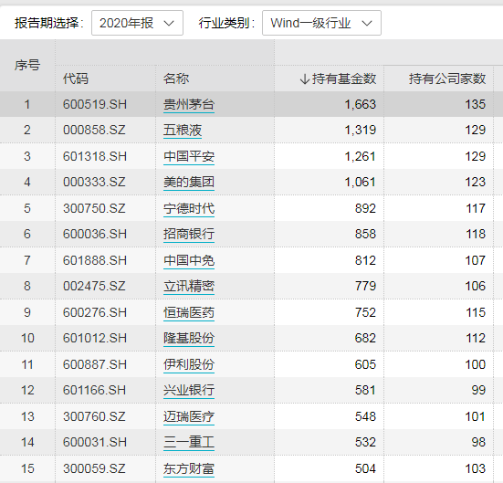Screen dimensions: 503x483
Task: Open the 行业类别 Wind一级行业 dropdown
Action: [321, 23]
